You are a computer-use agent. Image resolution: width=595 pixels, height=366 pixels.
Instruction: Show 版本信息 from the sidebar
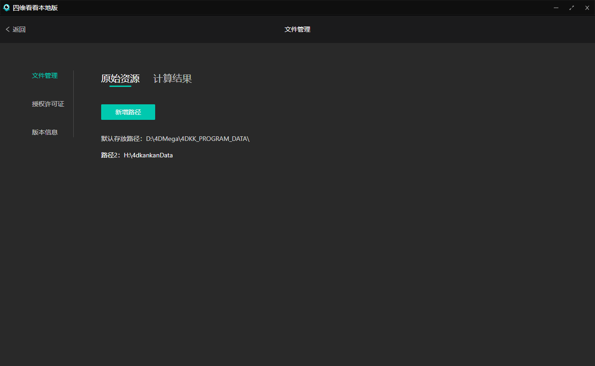[x=45, y=132]
